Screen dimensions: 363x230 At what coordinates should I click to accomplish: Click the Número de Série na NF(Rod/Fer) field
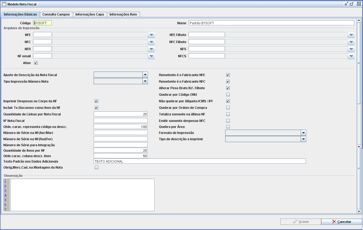[121, 139]
